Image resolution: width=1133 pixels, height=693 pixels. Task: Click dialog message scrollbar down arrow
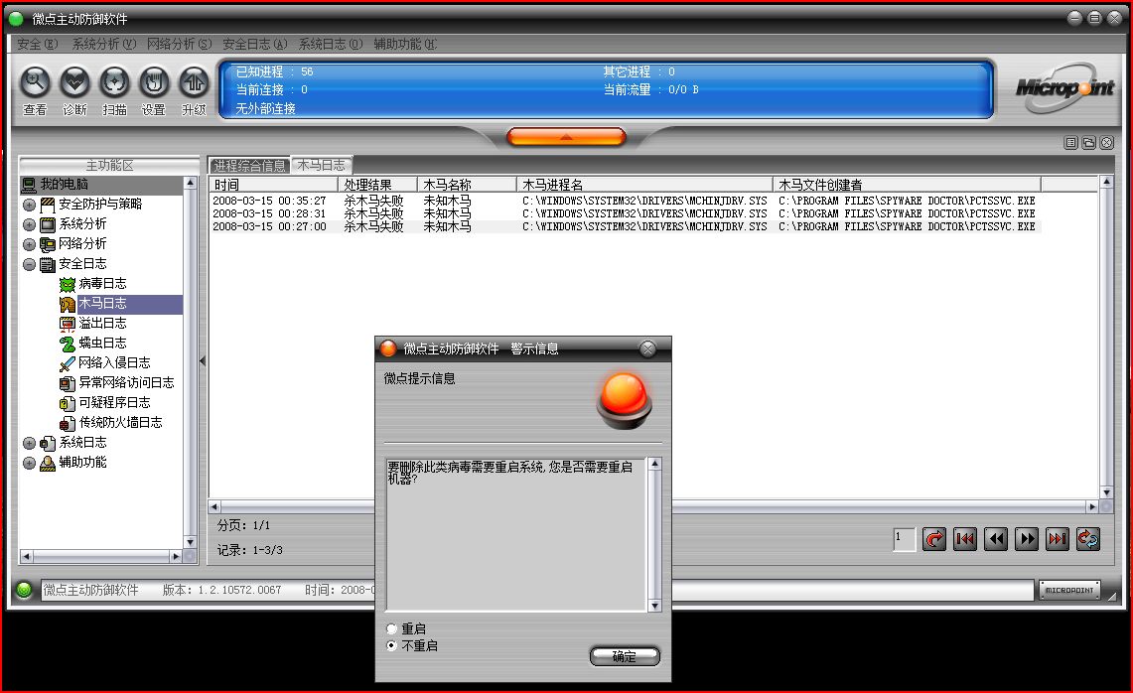click(x=654, y=606)
